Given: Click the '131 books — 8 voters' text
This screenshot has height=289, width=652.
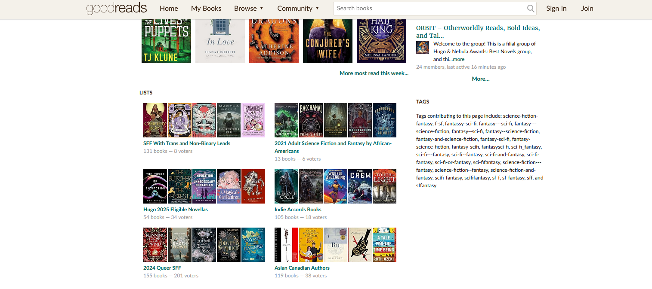Looking at the screenshot, I should pyautogui.click(x=168, y=151).
